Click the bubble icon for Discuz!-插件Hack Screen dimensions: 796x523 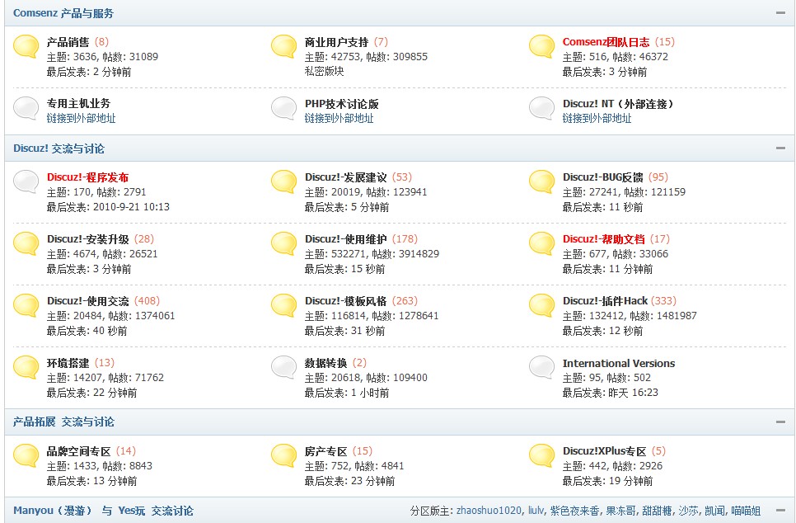pos(541,306)
